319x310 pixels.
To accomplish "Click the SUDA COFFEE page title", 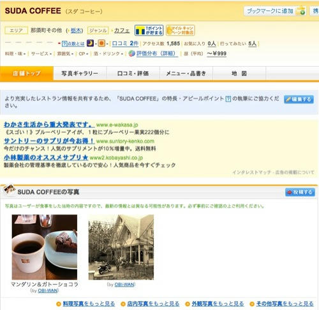I will coord(33,11).
